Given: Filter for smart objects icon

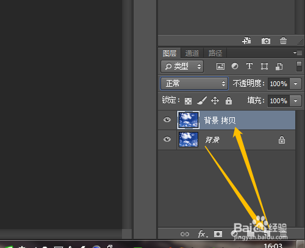Looking at the screenshot, I should click(x=279, y=67).
